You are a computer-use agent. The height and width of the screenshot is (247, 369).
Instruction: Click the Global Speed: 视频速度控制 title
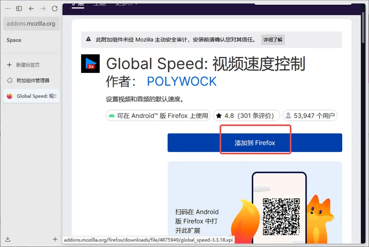click(206, 64)
